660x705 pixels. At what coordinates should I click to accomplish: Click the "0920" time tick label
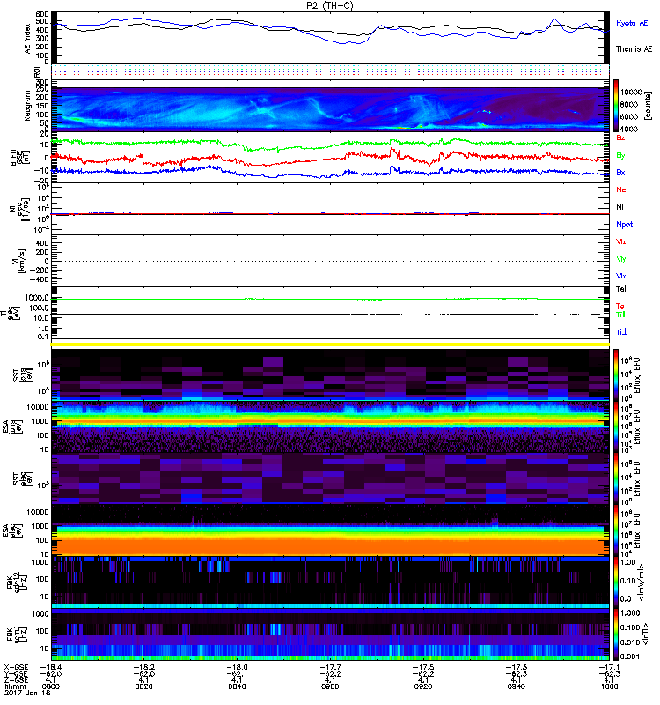[x=423, y=686]
